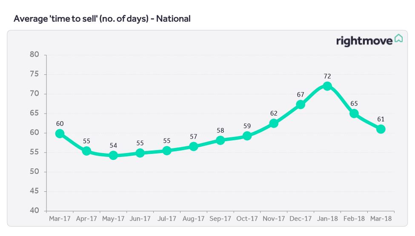Click the Mar-17 data point marker
Image resolution: width=415 pixels, height=236 pixels.
(60, 134)
